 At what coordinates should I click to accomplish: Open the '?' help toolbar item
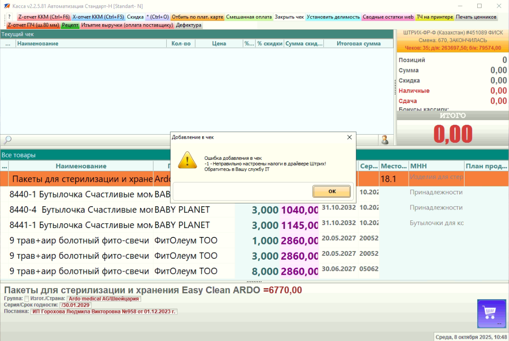(9, 17)
